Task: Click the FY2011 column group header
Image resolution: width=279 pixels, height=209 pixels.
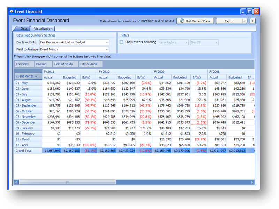Action: [x=69, y=72]
